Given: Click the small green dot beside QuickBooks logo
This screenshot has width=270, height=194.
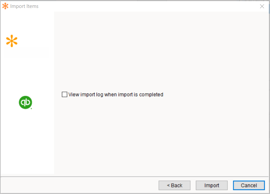Looking at the screenshot, I should [31, 108].
